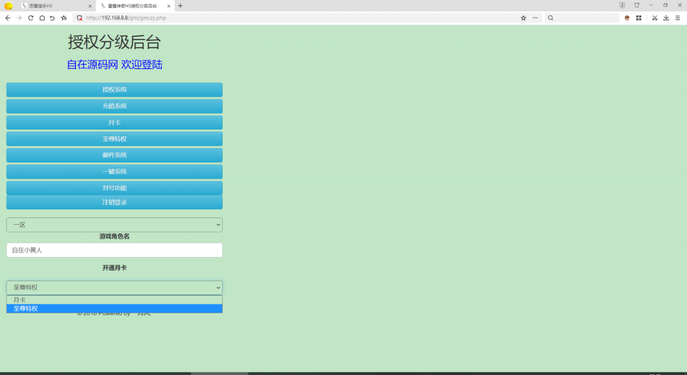This screenshot has width=687, height=375.
Task: Click 注销登录 to log out
Action: [114, 202]
